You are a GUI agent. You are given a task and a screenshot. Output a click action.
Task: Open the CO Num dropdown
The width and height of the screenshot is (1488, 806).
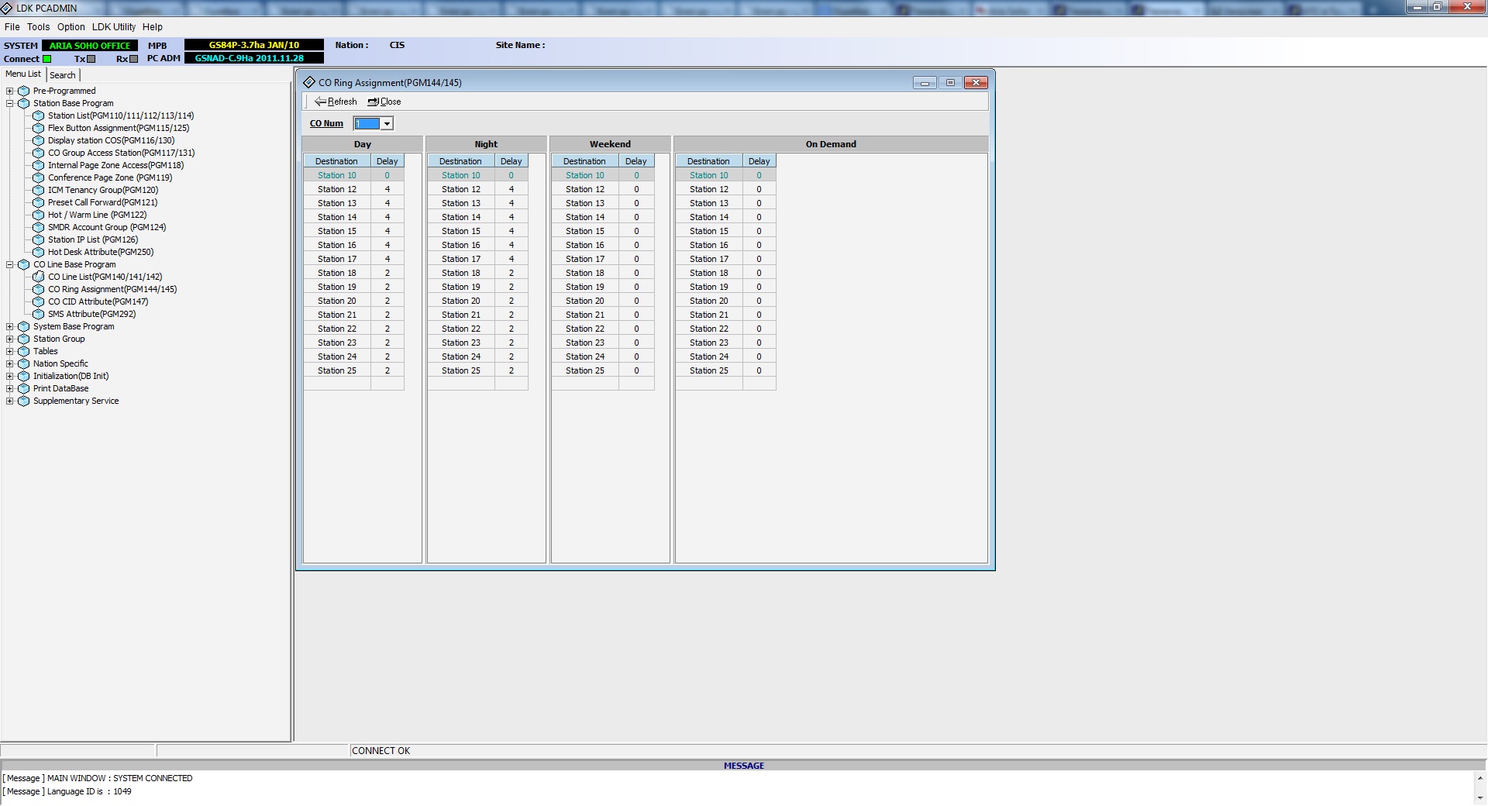(387, 124)
